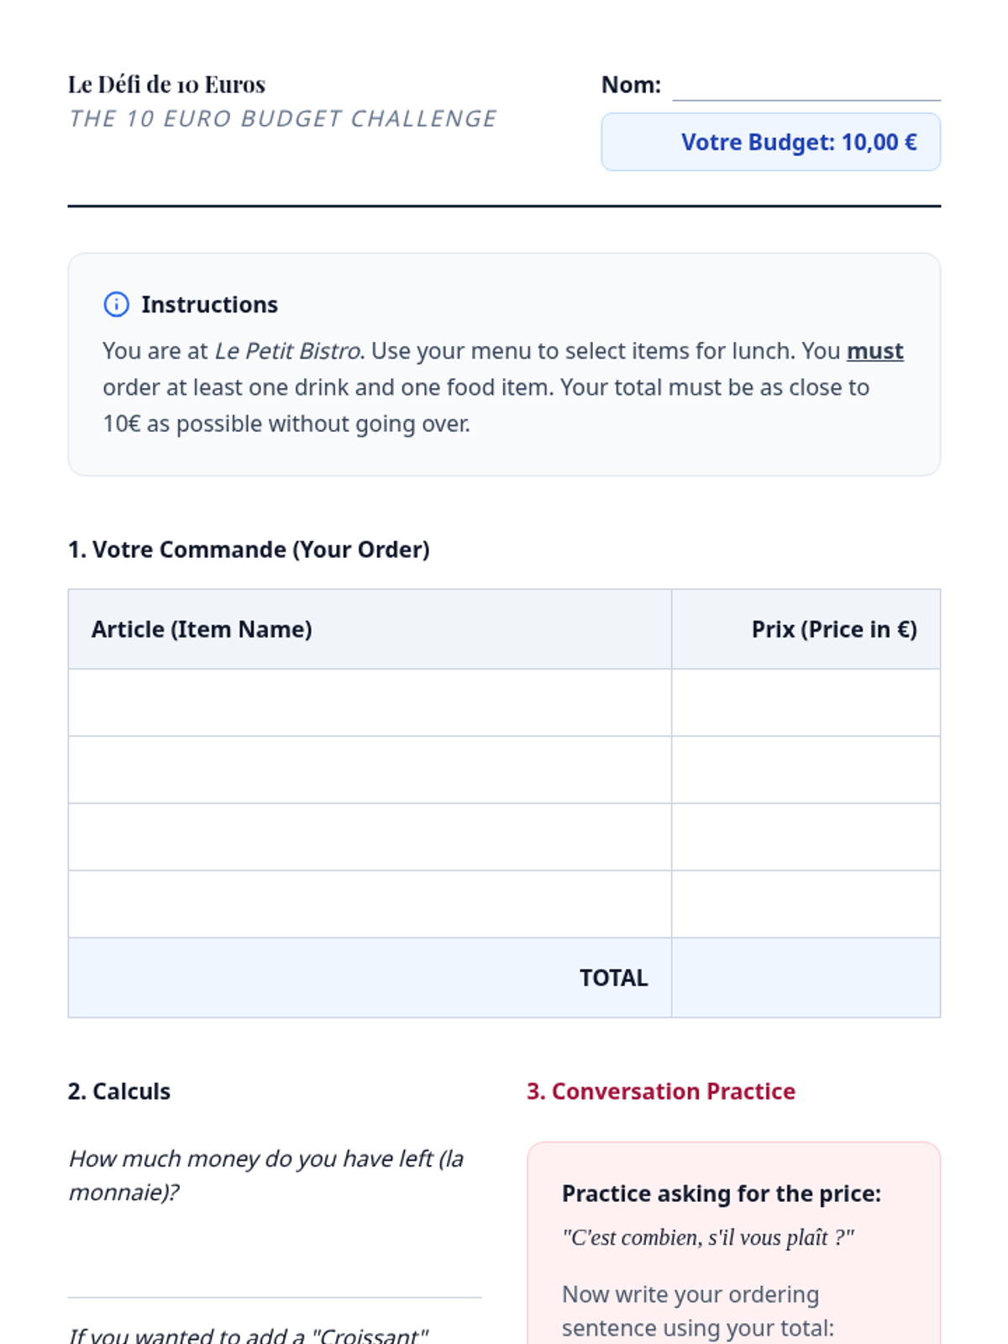1008x1344 pixels.
Task: Click the fourth row's item name cell
Action: click(x=370, y=904)
